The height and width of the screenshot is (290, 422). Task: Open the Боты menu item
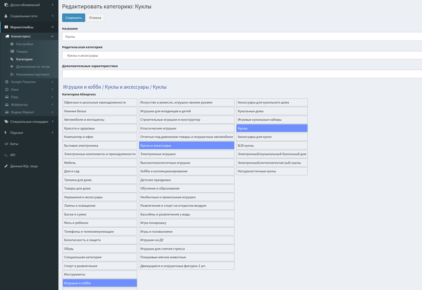pyautogui.click(x=29, y=144)
